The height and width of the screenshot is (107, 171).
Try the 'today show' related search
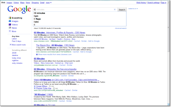(16, 58)
